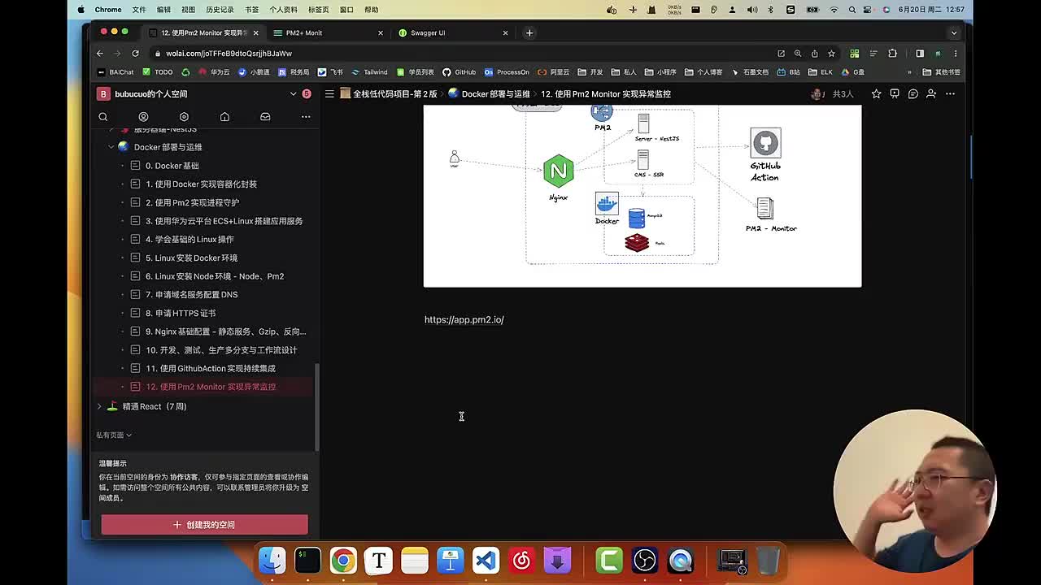Open the comments icon in page header
Viewport: 1041px width, 585px height.
click(913, 93)
